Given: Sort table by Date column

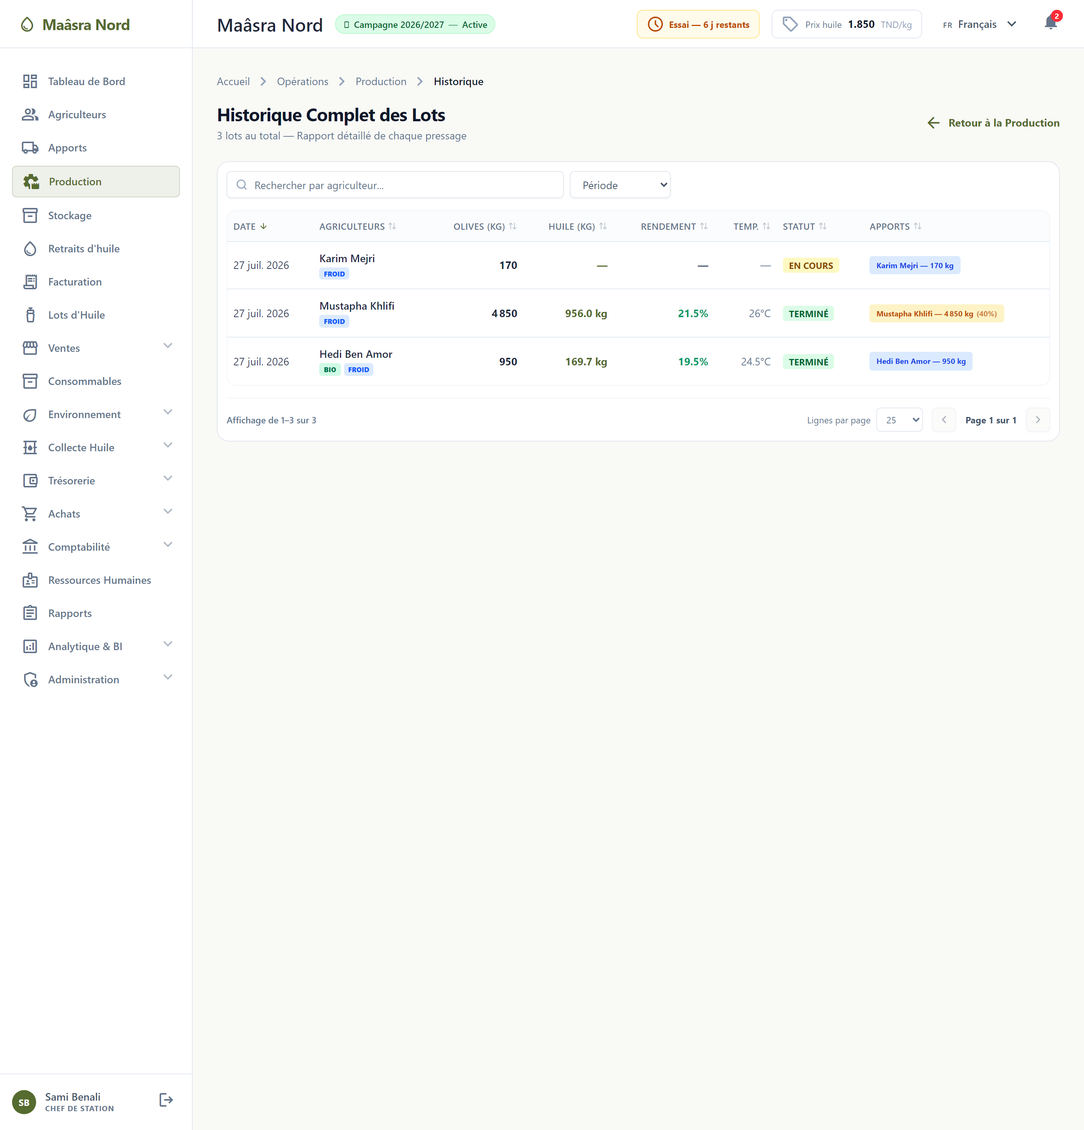Looking at the screenshot, I should click(x=250, y=227).
